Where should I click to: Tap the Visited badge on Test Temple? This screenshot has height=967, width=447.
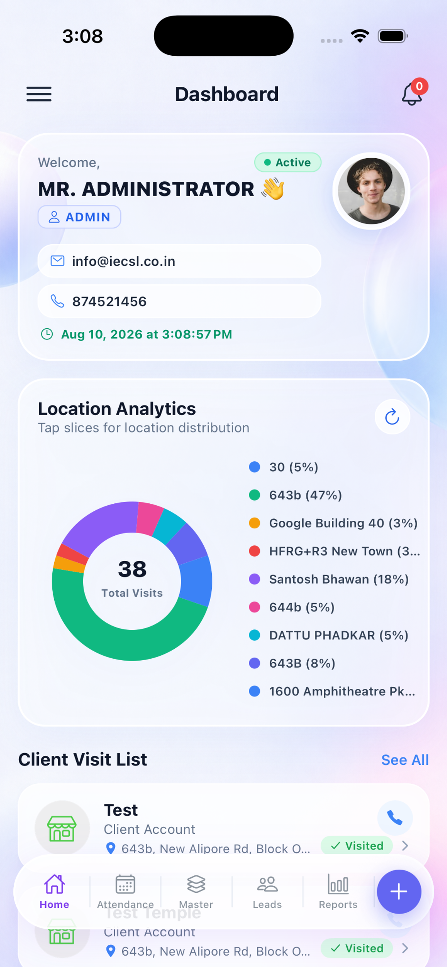[356, 948]
